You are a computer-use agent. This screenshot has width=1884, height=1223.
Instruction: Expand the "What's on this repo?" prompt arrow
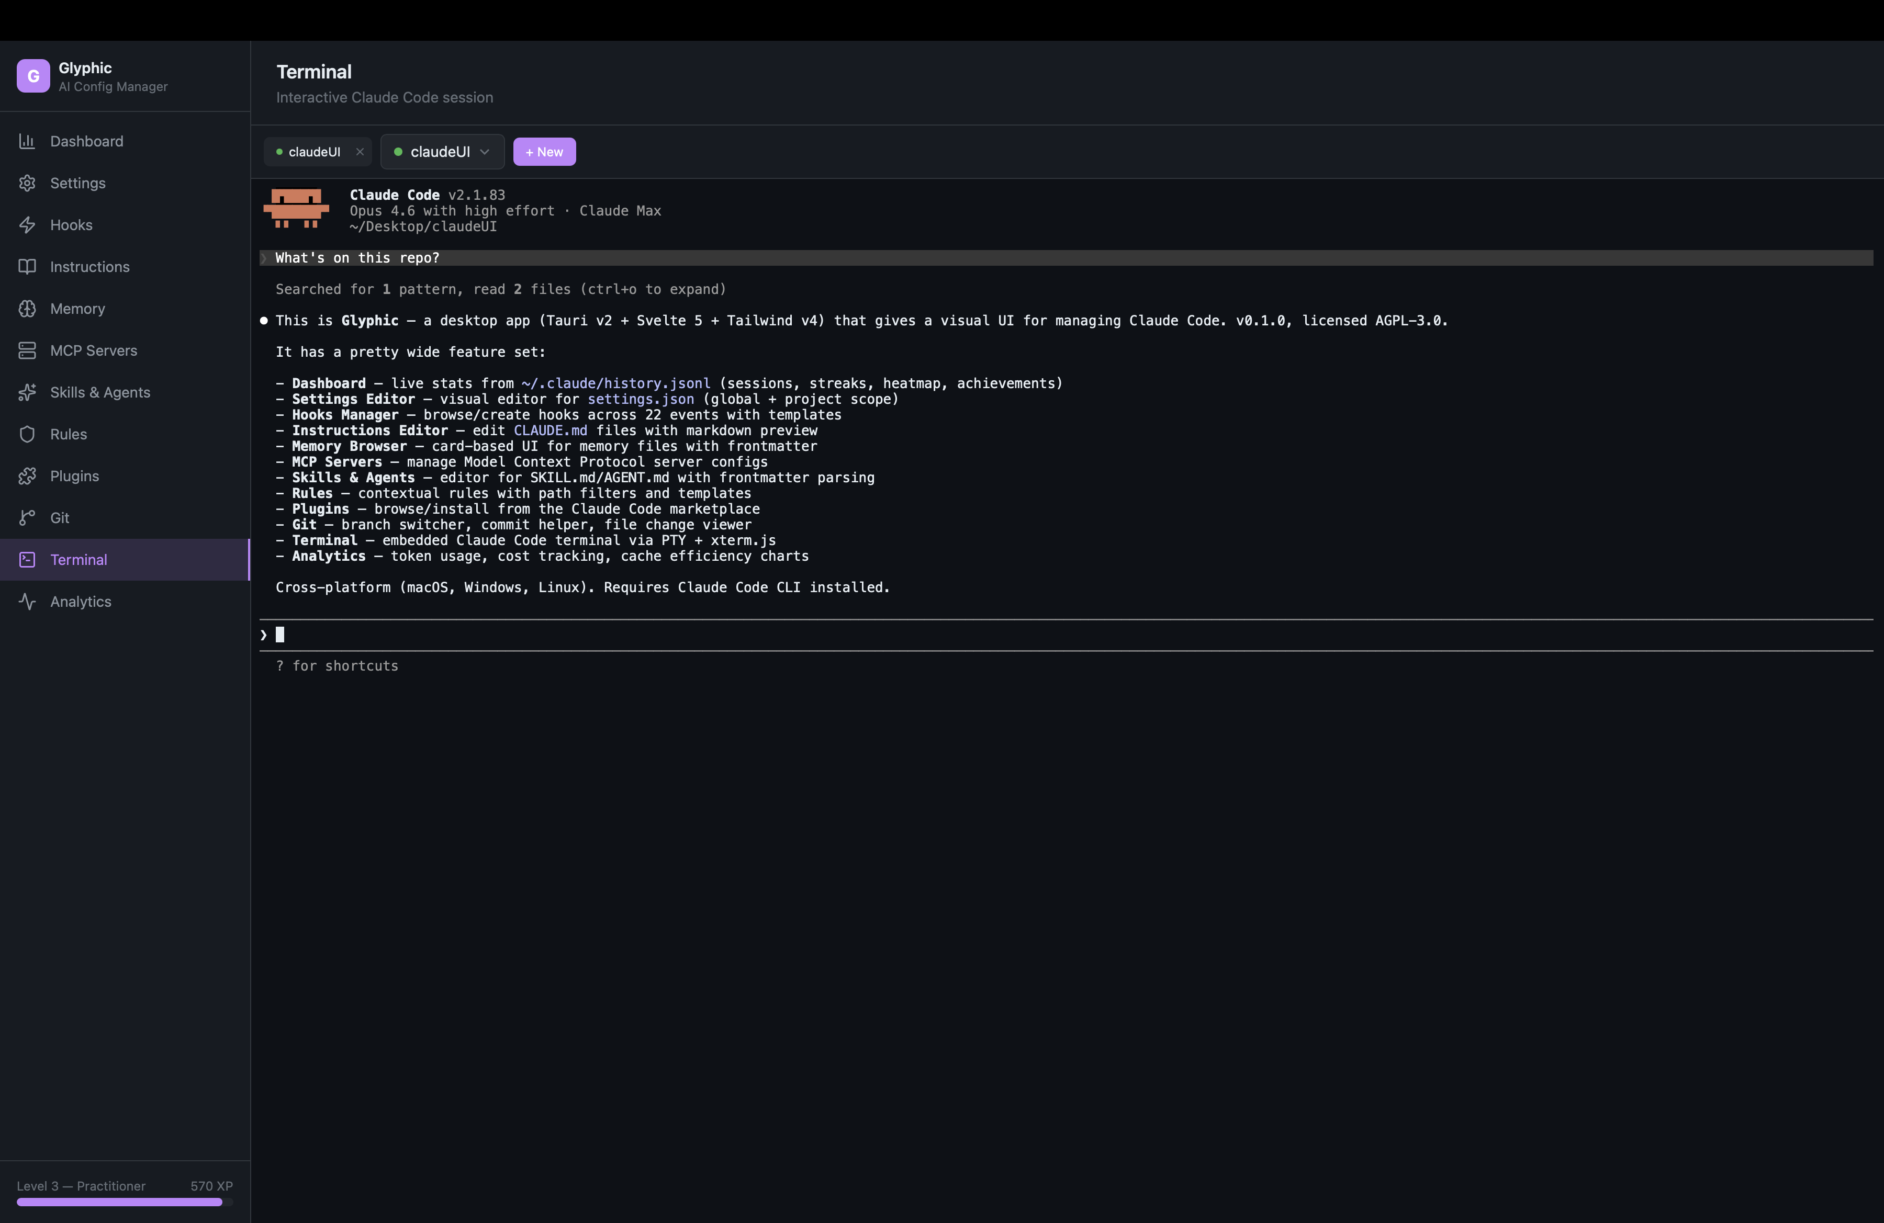pyautogui.click(x=264, y=258)
